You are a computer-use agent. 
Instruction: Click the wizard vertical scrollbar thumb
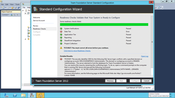[152, 42]
